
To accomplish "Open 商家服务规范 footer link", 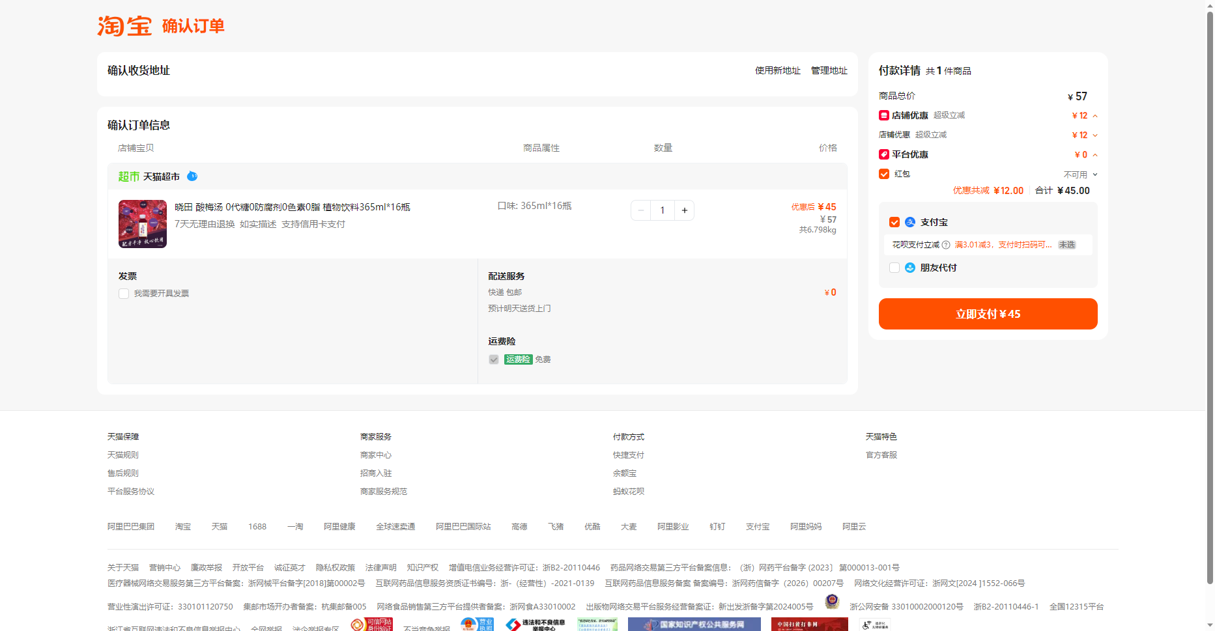I will (384, 492).
